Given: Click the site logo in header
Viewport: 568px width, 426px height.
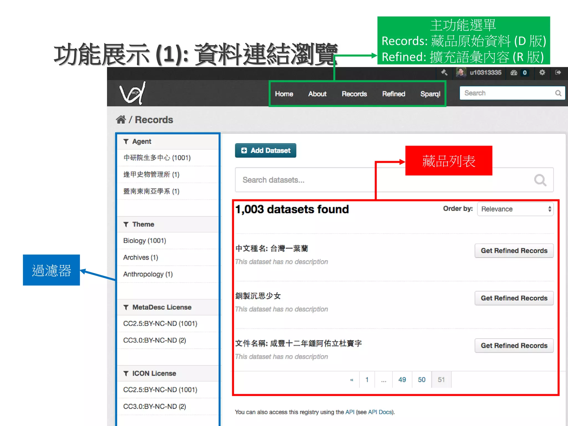Looking at the screenshot, I should click(133, 93).
